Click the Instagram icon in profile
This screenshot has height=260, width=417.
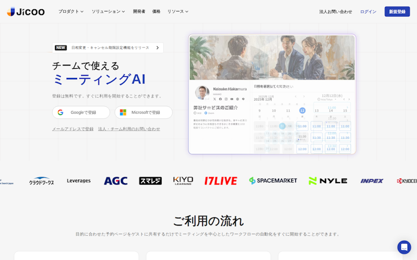click(x=226, y=99)
